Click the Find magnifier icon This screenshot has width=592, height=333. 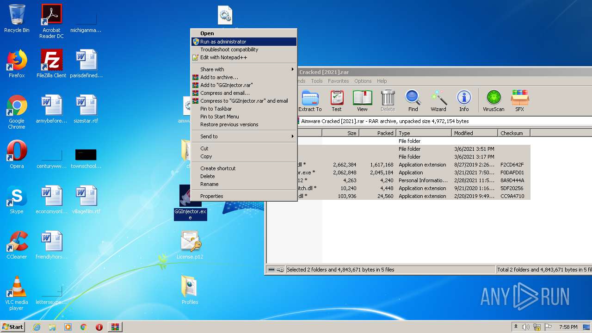click(413, 101)
